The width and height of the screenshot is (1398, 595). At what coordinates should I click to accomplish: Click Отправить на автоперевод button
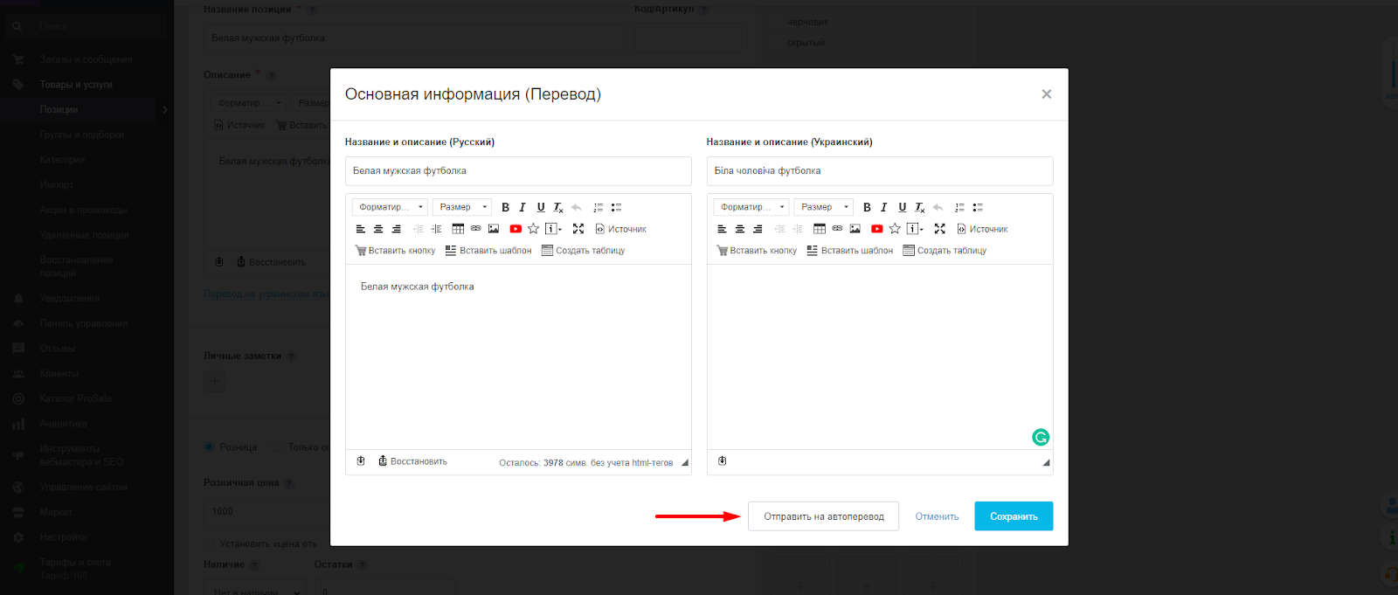[x=823, y=516]
